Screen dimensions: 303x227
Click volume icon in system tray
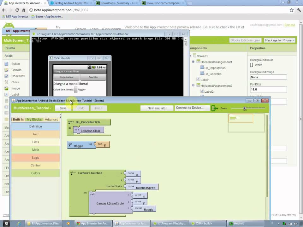pyautogui.click(x=296, y=224)
